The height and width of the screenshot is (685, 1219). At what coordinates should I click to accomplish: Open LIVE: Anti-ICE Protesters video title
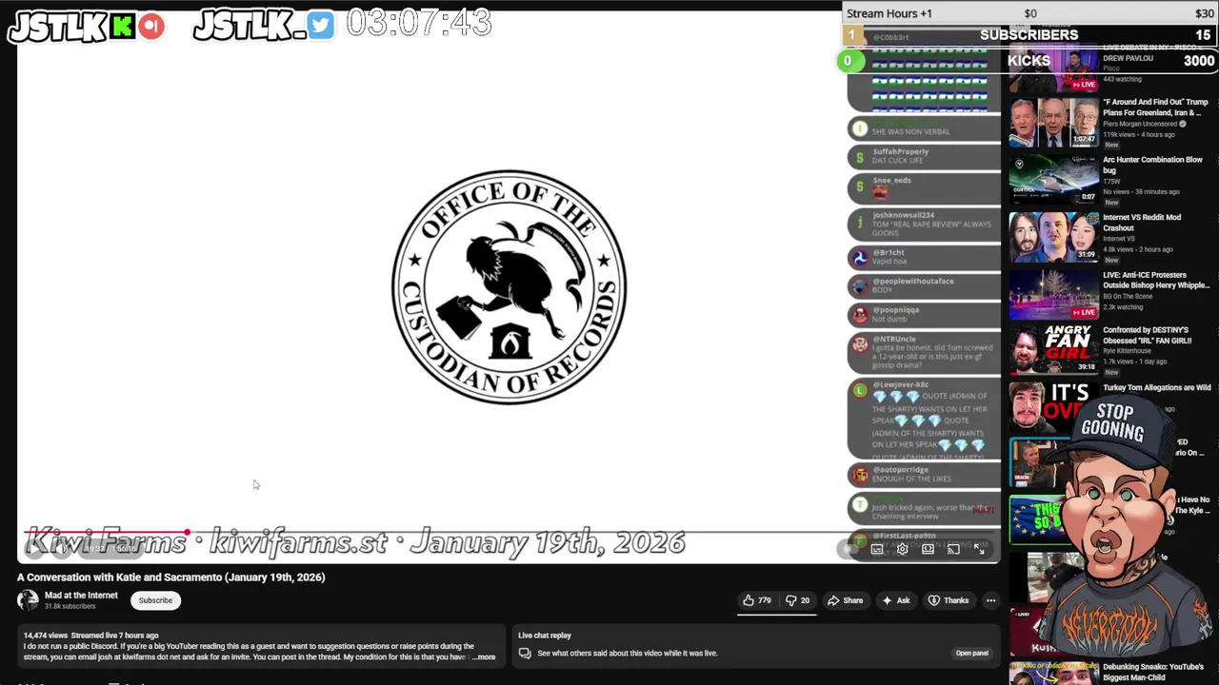[1156, 280]
